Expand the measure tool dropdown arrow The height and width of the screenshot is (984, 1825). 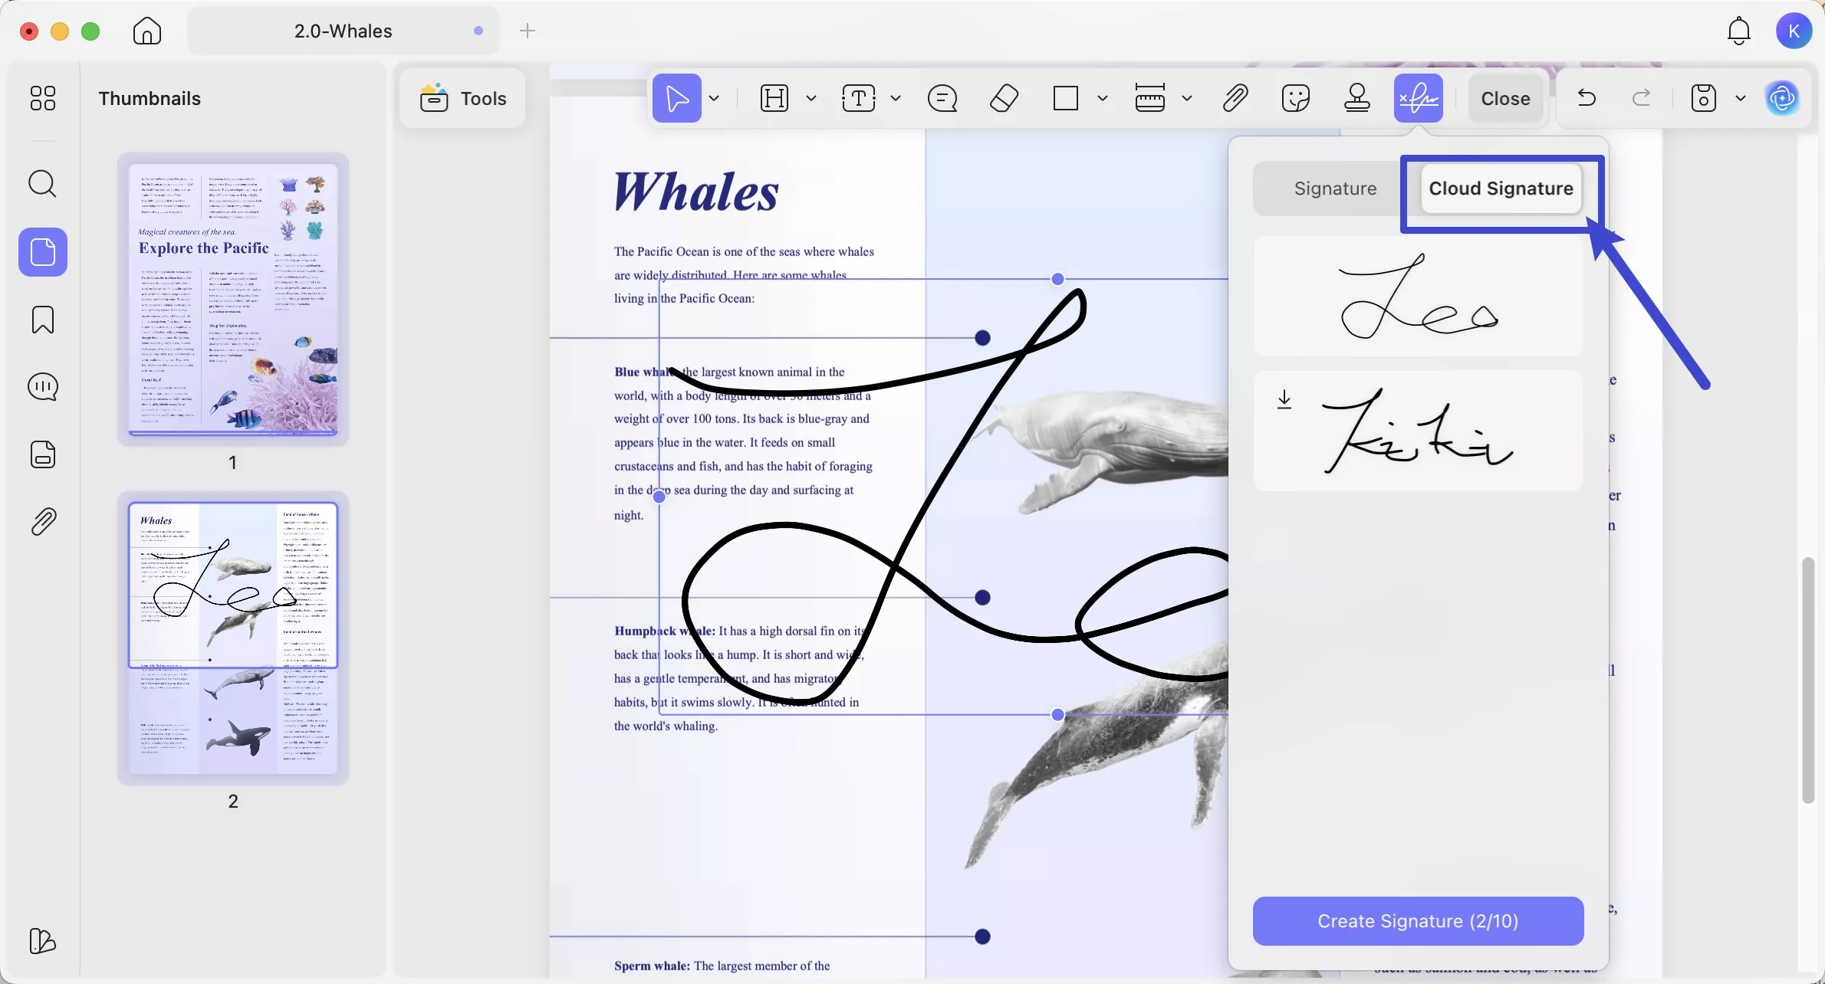pos(1187,99)
